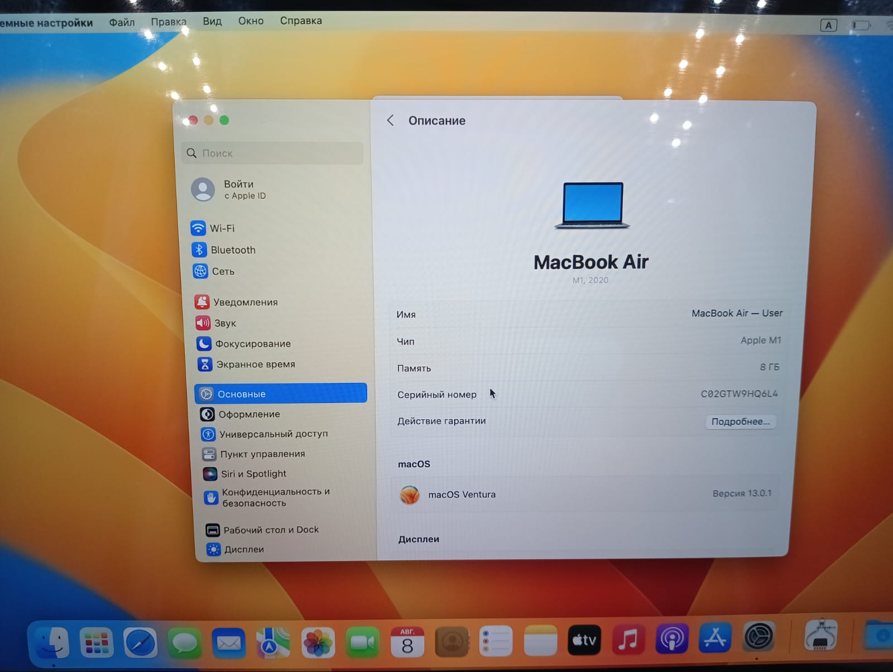Open Фокусирование focus settings
This screenshot has height=672, width=893.
click(252, 344)
